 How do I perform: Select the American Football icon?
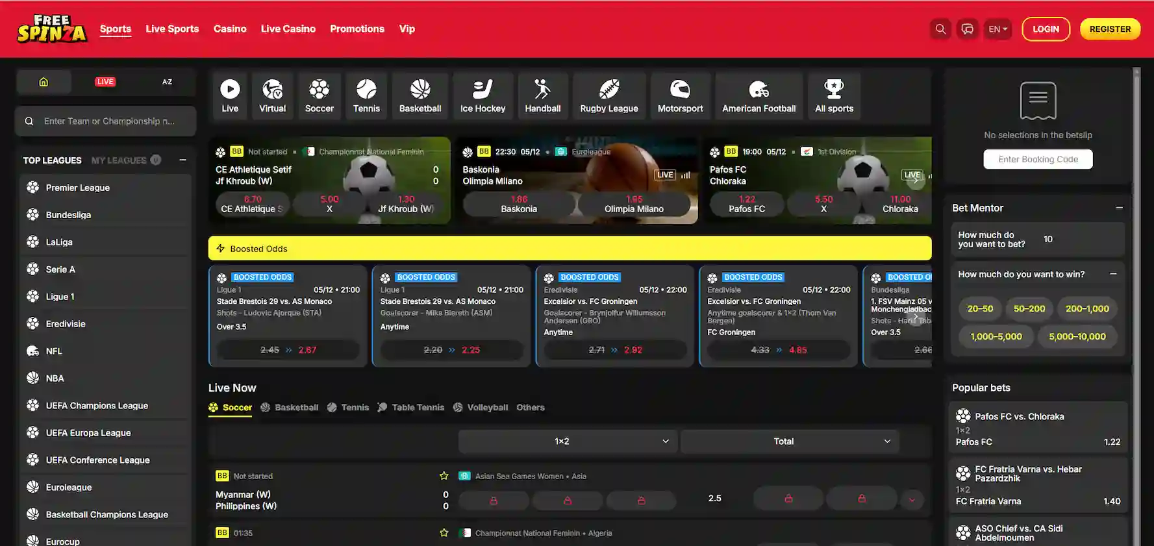click(x=759, y=95)
